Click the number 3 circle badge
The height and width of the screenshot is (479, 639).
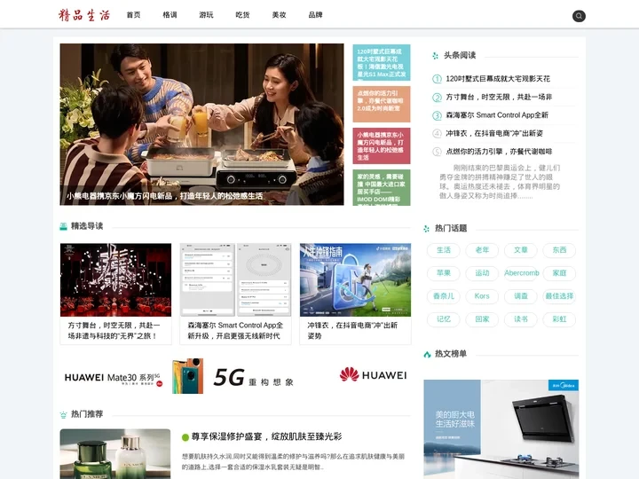coord(437,115)
